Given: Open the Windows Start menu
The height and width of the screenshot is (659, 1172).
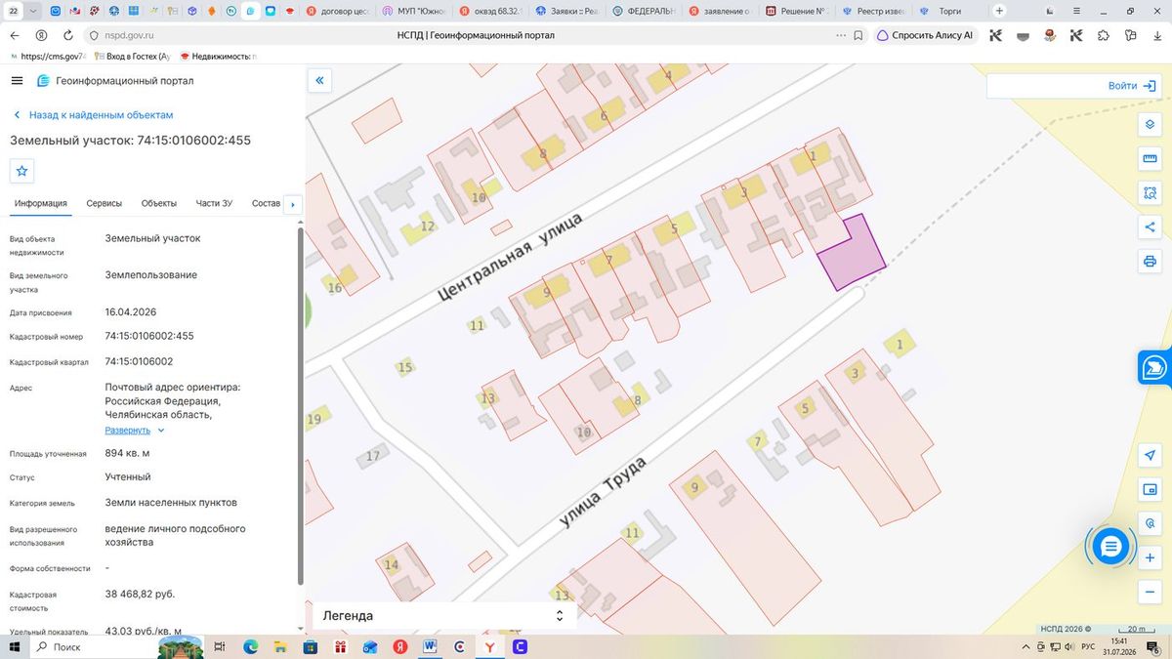Looking at the screenshot, I should 14,646.
